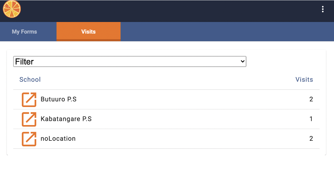Viewport: 334px width, 176px height.
Task: Click Butuuro P.S visit count 2
Action: [311, 99]
